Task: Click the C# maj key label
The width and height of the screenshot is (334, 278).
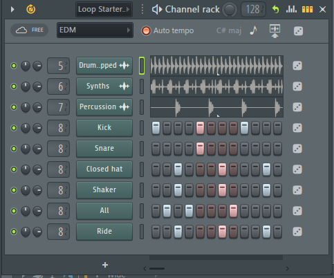Action: (x=229, y=30)
